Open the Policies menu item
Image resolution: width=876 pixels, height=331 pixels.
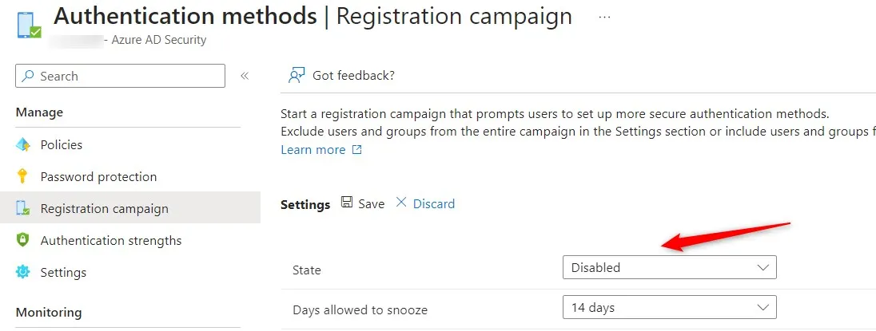(x=62, y=145)
